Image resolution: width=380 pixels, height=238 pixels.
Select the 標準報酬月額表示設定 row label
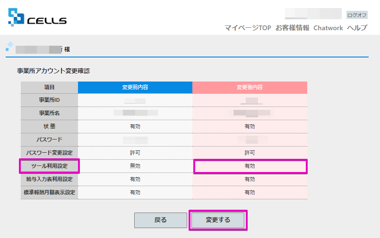point(50,193)
